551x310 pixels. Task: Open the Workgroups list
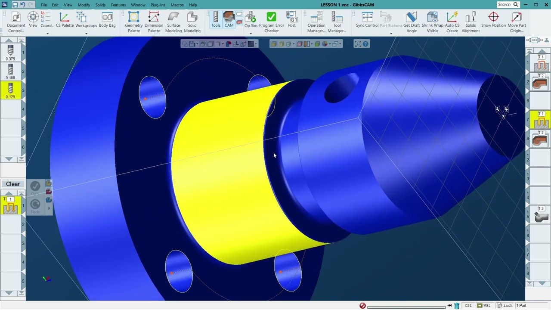click(x=86, y=20)
